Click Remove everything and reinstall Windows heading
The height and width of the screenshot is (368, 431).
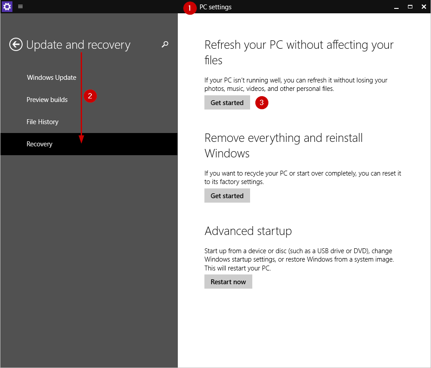click(x=283, y=145)
